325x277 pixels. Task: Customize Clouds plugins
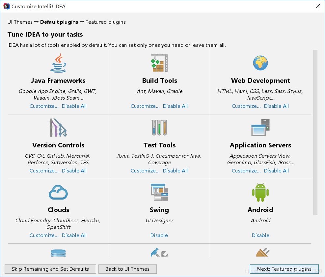[x=44, y=235]
